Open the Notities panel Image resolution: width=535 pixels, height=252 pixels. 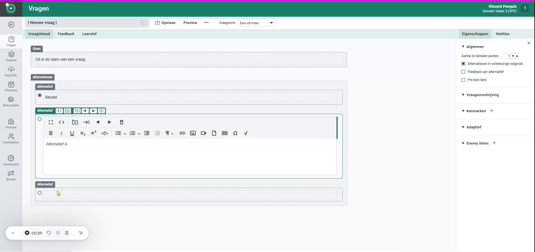pyautogui.click(x=503, y=34)
